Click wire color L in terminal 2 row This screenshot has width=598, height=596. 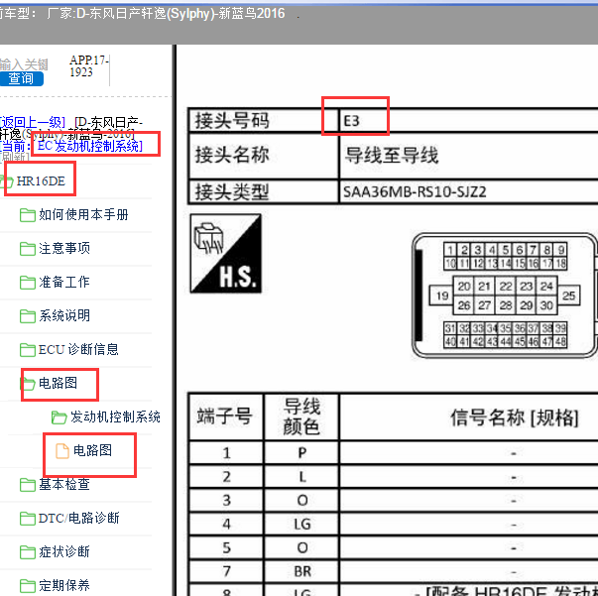[x=301, y=477]
